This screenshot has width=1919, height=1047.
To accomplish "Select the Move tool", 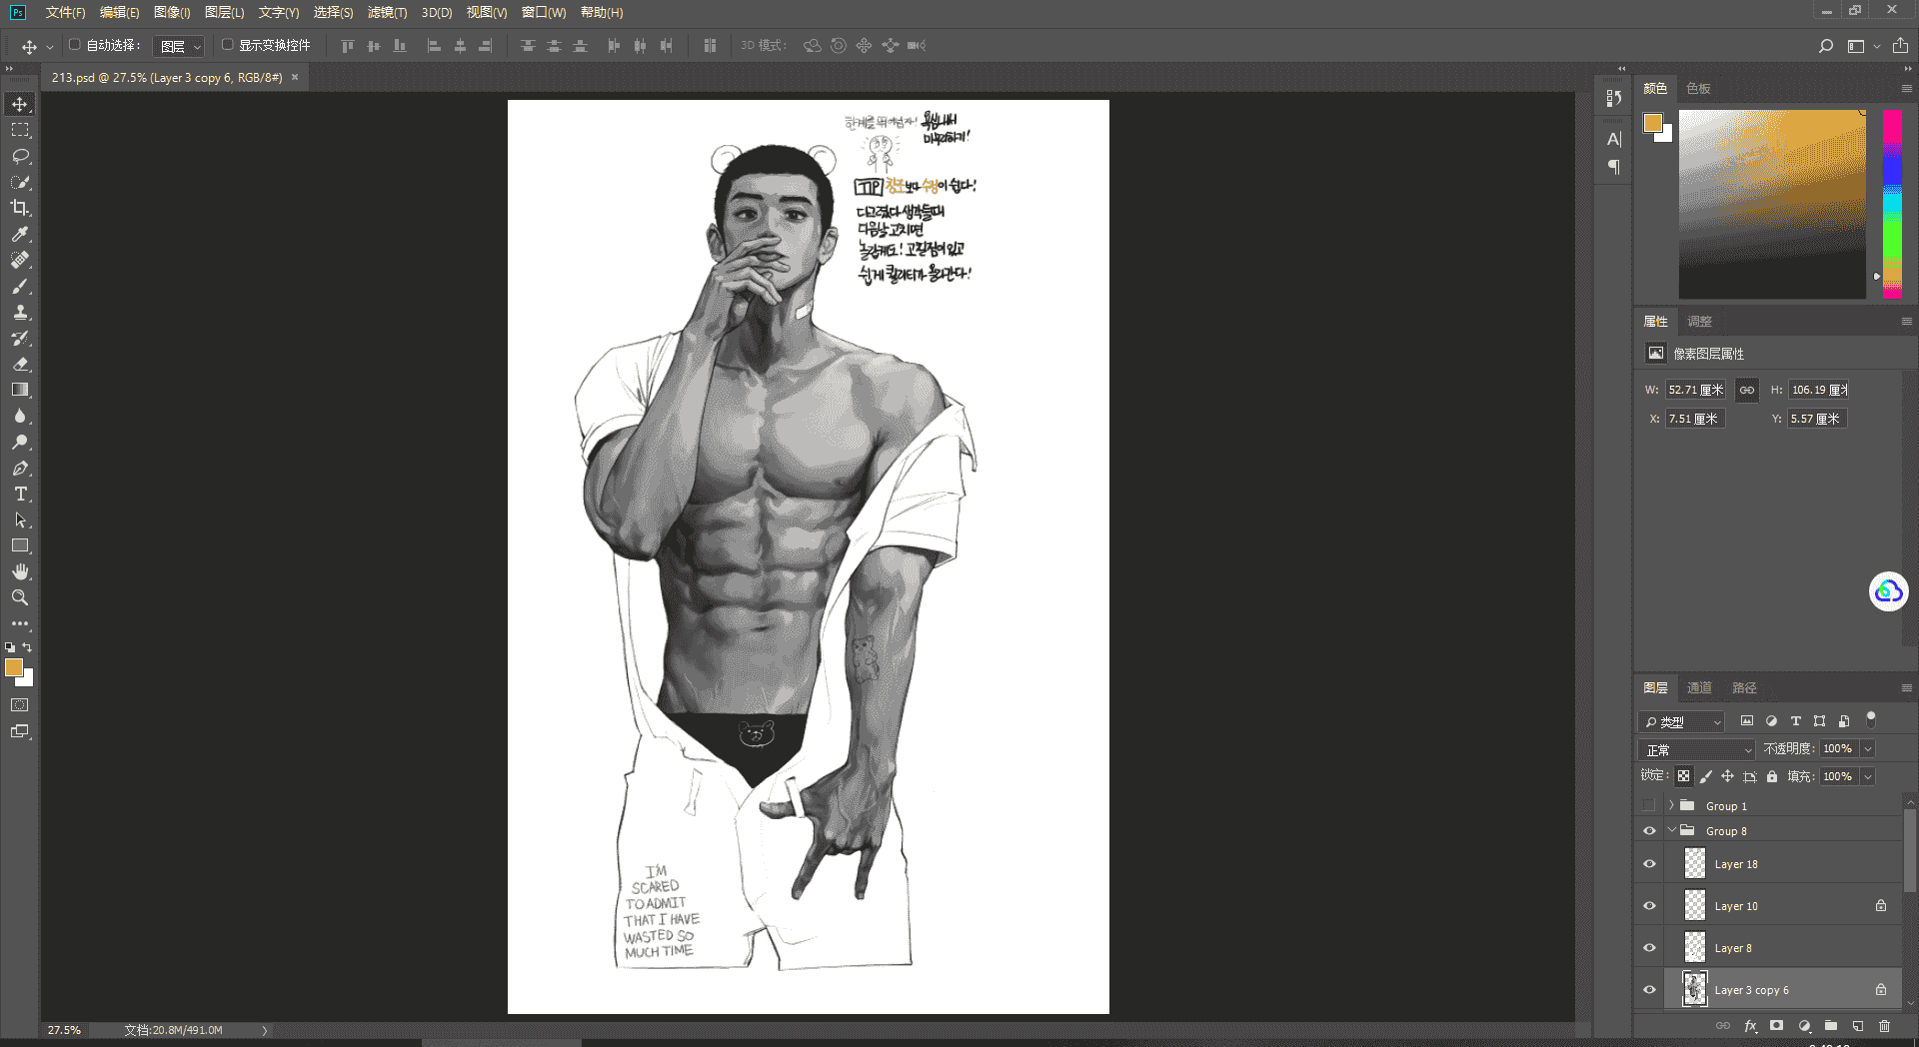I will 20,104.
